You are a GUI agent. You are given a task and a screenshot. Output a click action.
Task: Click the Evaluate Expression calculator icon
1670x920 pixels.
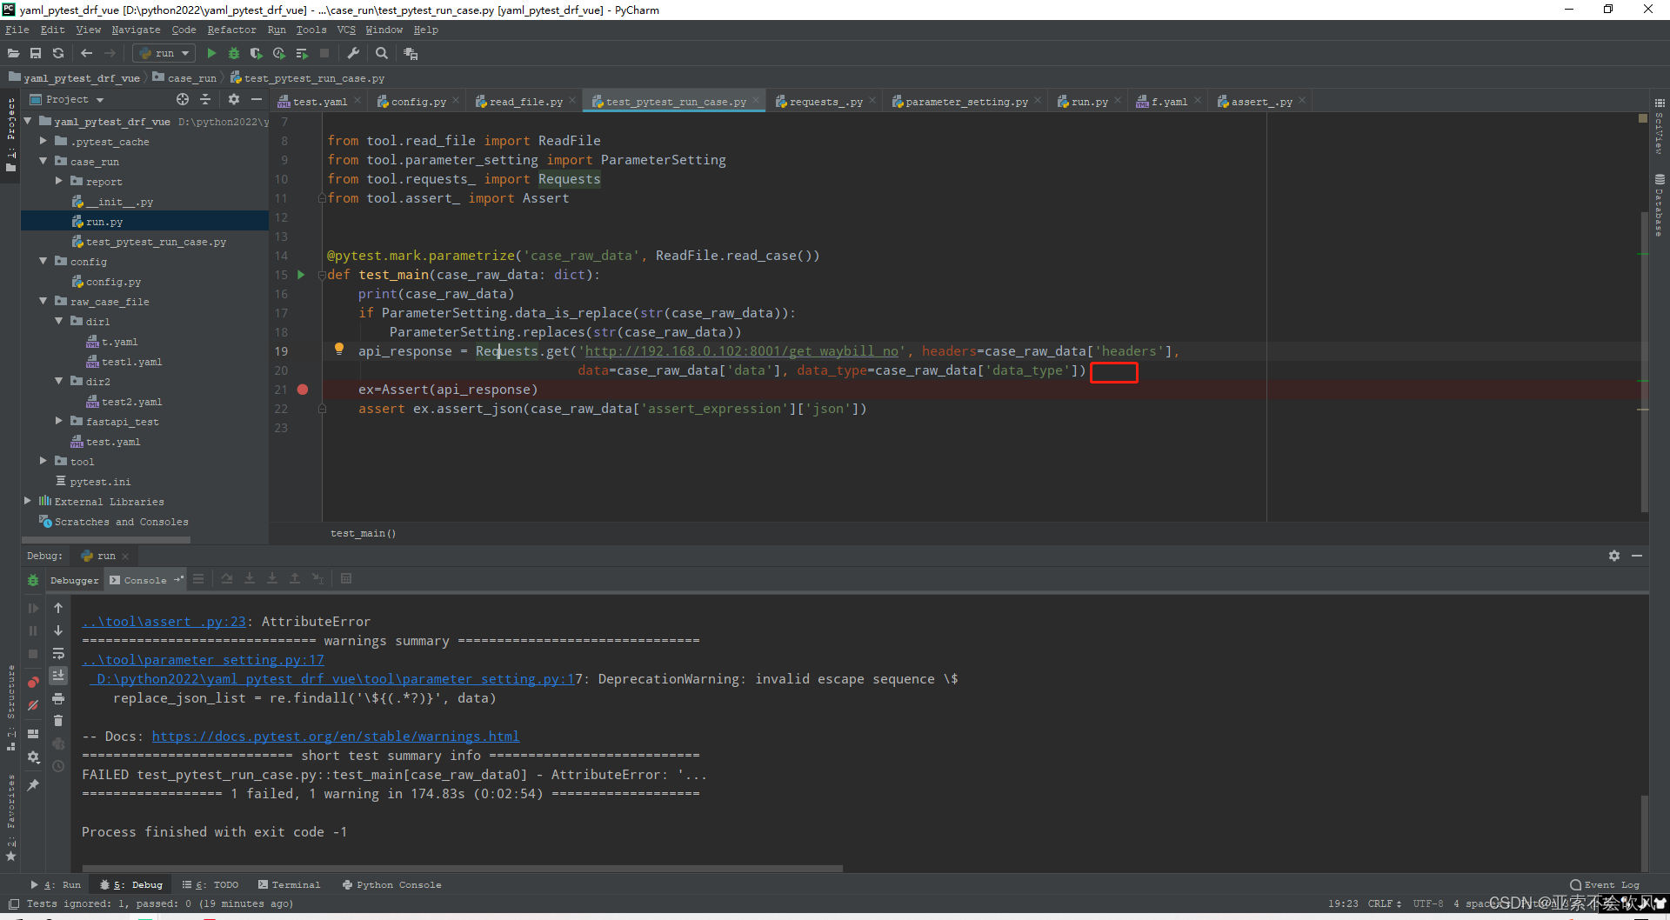(346, 578)
